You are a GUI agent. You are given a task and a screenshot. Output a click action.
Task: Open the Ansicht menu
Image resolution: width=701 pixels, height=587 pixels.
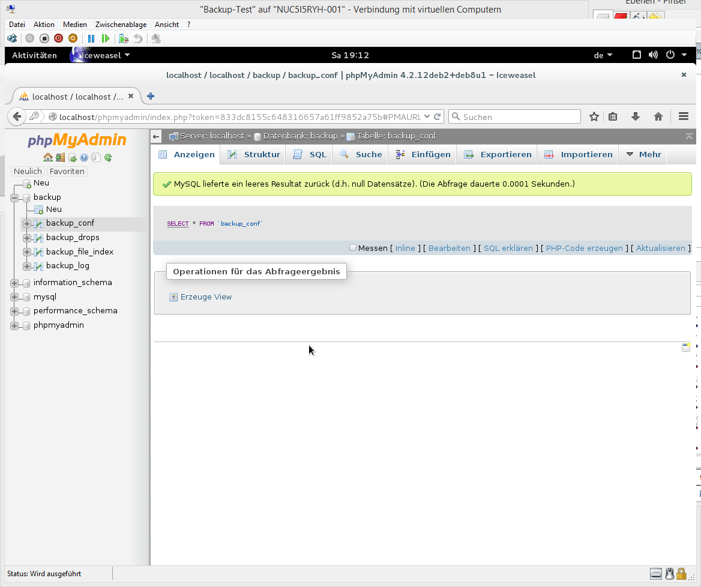(167, 25)
